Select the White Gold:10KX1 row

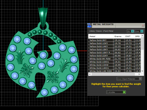(x=115, y=62)
